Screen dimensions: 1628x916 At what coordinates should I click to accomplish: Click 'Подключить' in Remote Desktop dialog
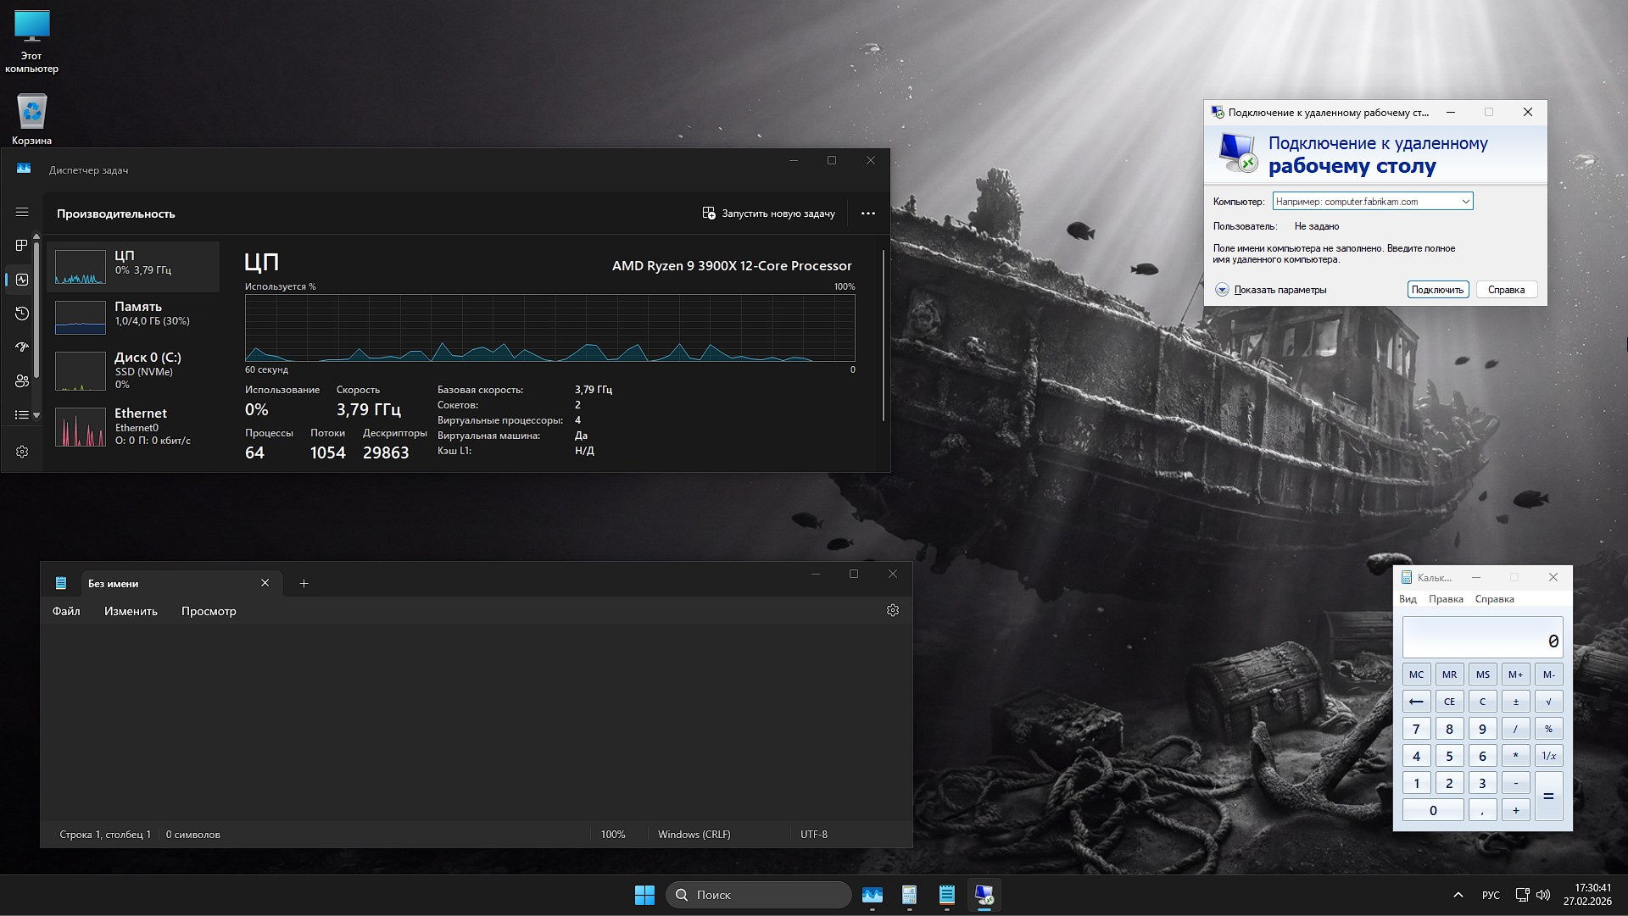1437,289
